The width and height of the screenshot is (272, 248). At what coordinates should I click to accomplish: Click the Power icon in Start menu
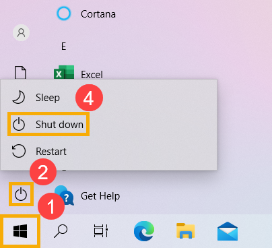(21, 194)
